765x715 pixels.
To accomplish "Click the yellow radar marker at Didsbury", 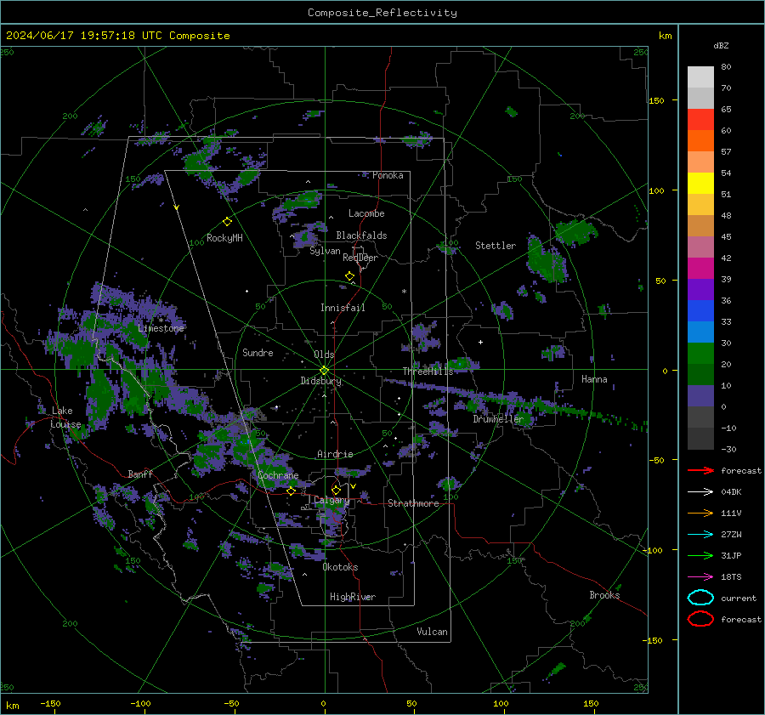I will (325, 371).
